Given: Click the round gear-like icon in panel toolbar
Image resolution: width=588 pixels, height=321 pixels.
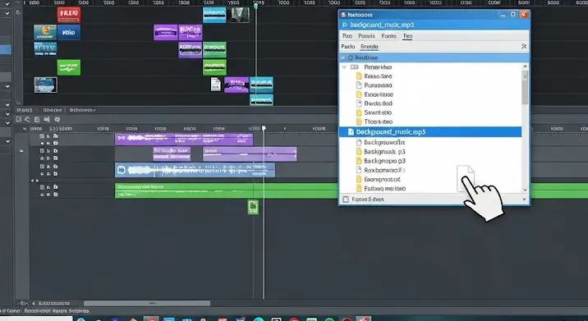Looking at the screenshot, I should click(57, 119).
